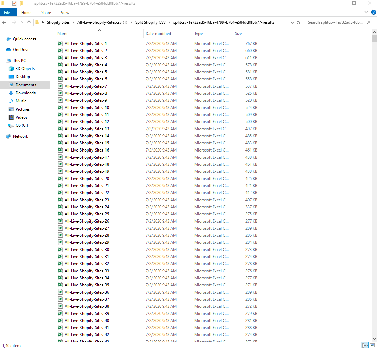Click the refresh button beside address bar
Viewport: 377px width, 348px height.
pos(298,22)
